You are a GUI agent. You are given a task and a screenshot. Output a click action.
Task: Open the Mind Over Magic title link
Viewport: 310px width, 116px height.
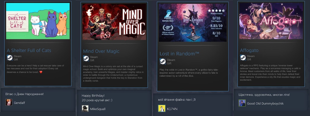click(x=101, y=51)
